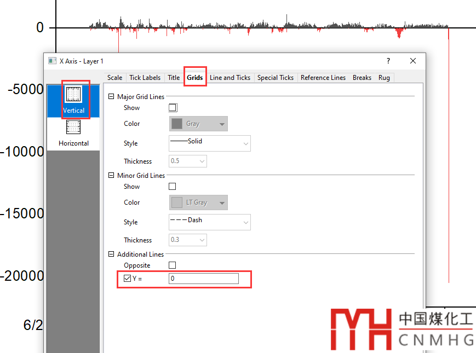476x353 pixels.
Task: Collapse the Additional Lines section
Action: tap(111, 254)
